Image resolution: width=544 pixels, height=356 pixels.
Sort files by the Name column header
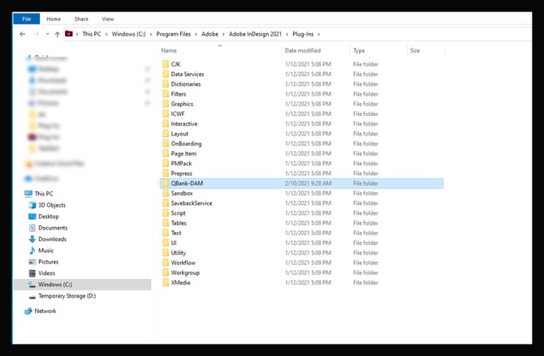(169, 50)
